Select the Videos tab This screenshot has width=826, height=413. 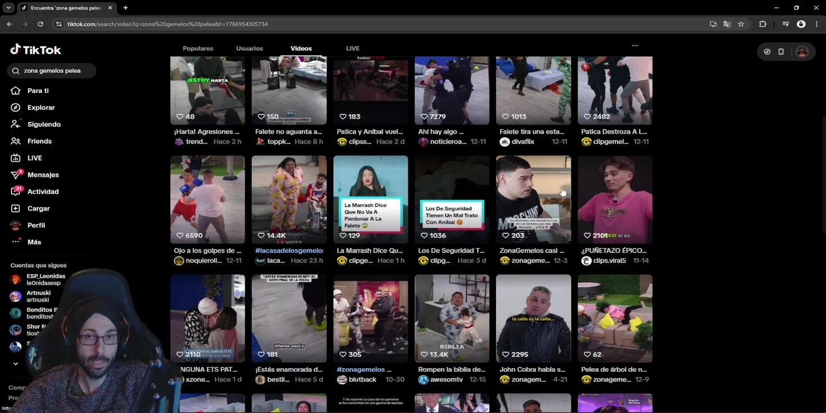[x=301, y=49]
